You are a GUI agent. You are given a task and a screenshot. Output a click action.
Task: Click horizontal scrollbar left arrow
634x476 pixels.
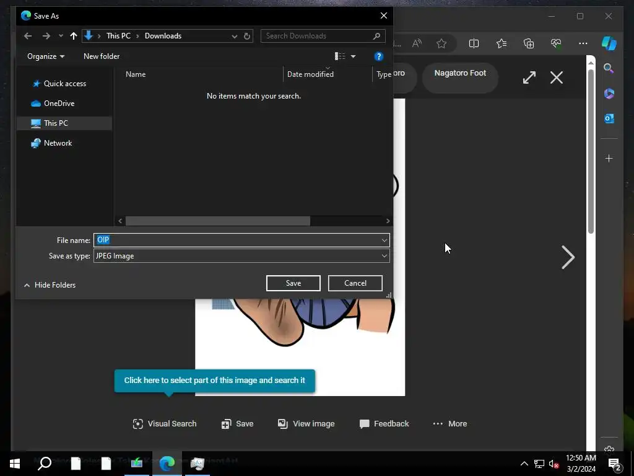pyautogui.click(x=120, y=221)
